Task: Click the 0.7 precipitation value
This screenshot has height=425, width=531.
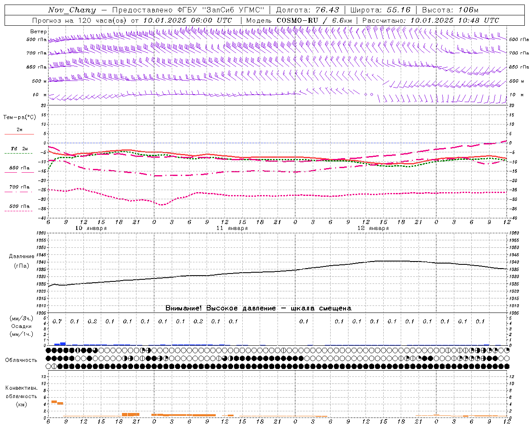Action: coord(57,321)
